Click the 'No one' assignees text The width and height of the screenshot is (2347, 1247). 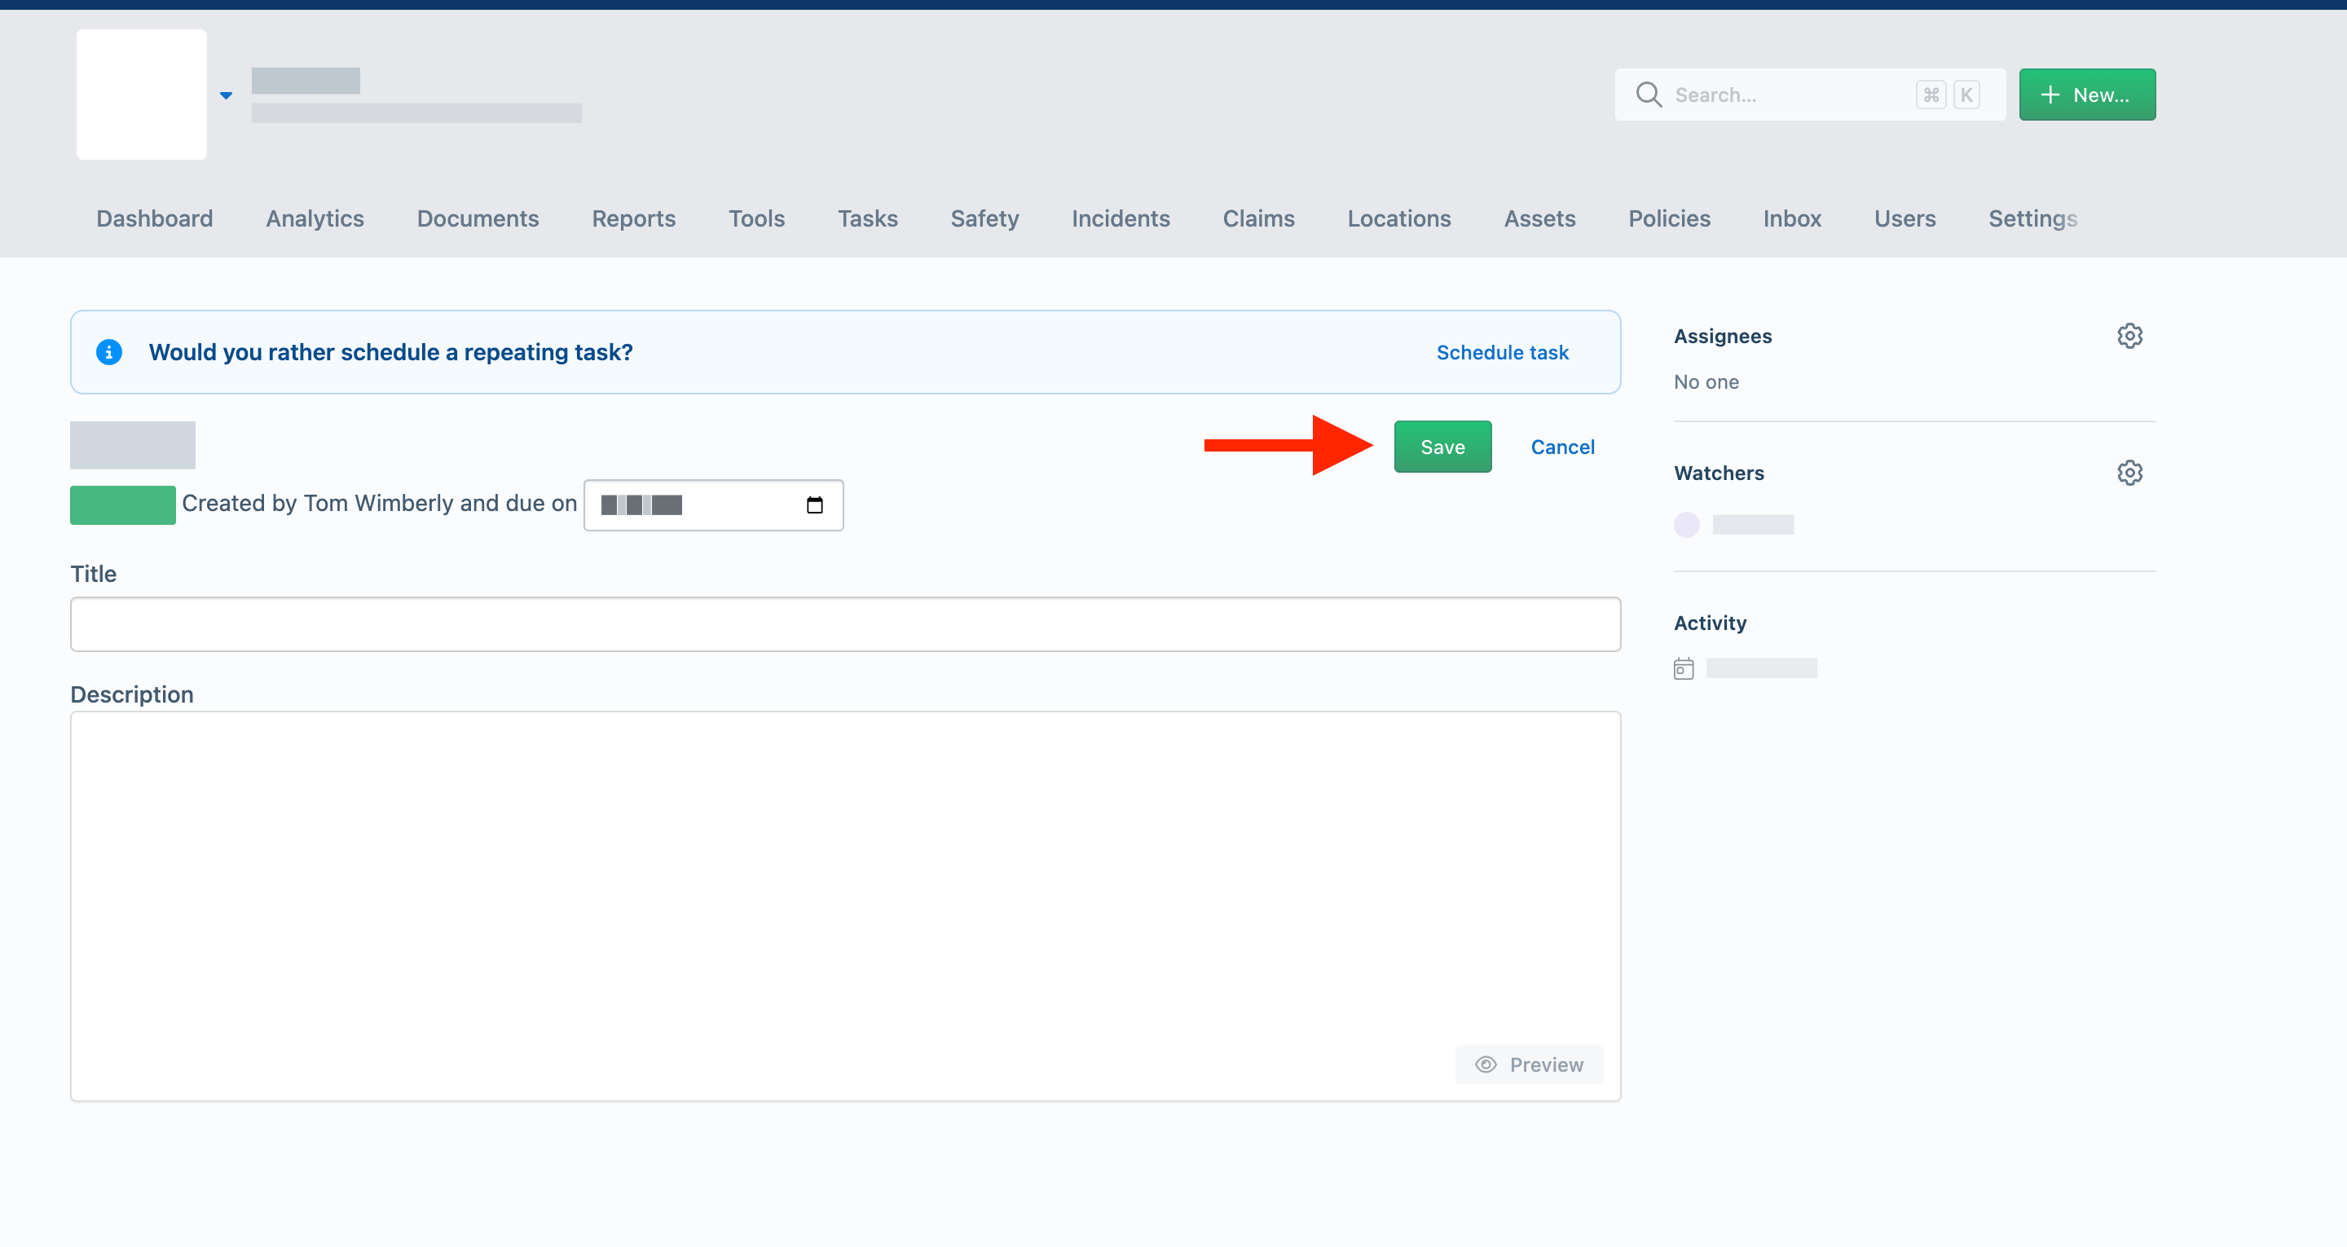(1706, 382)
